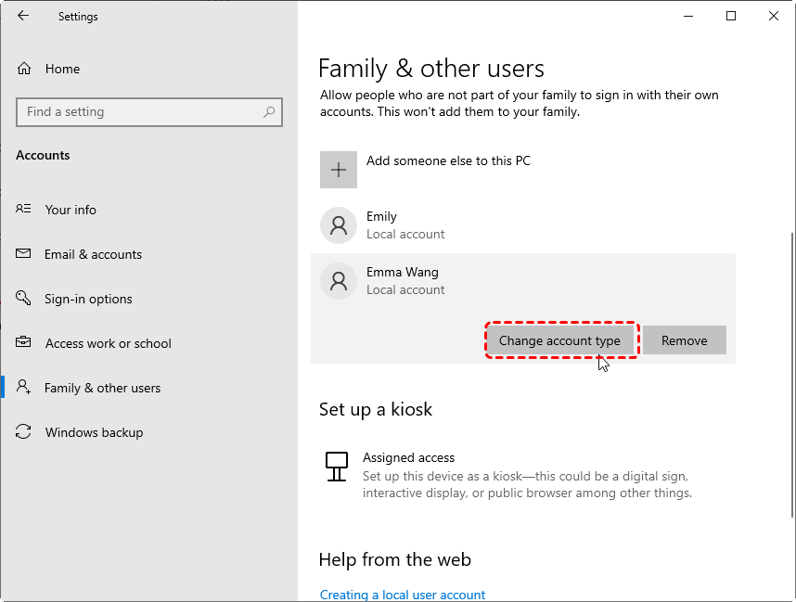Image resolution: width=796 pixels, height=602 pixels.
Task: Select Emily's user avatar icon
Action: click(x=339, y=225)
